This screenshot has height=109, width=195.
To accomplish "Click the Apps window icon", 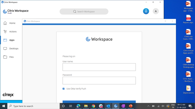I will (x=5, y=40).
